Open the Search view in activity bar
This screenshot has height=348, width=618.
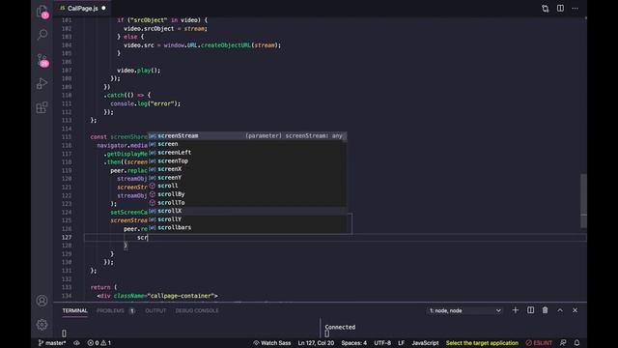coord(42,35)
